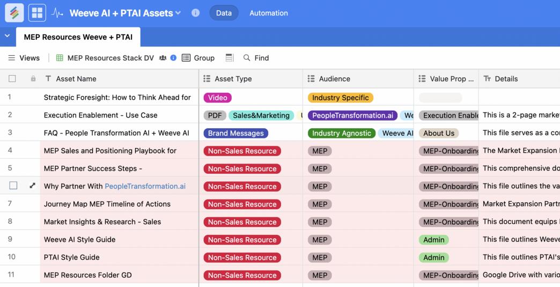Click the pink Video tag in row 1
The height and width of the screenshot is (287, 560).
217,98
